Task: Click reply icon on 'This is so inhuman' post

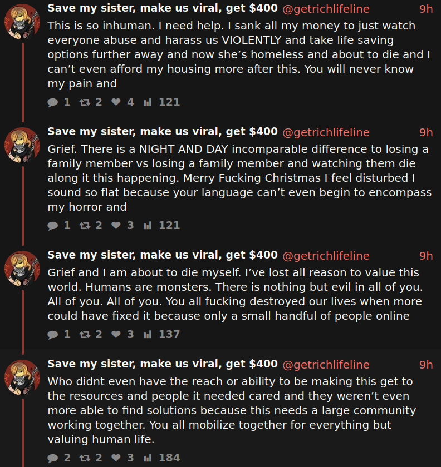Action: (x=53, y=102)
